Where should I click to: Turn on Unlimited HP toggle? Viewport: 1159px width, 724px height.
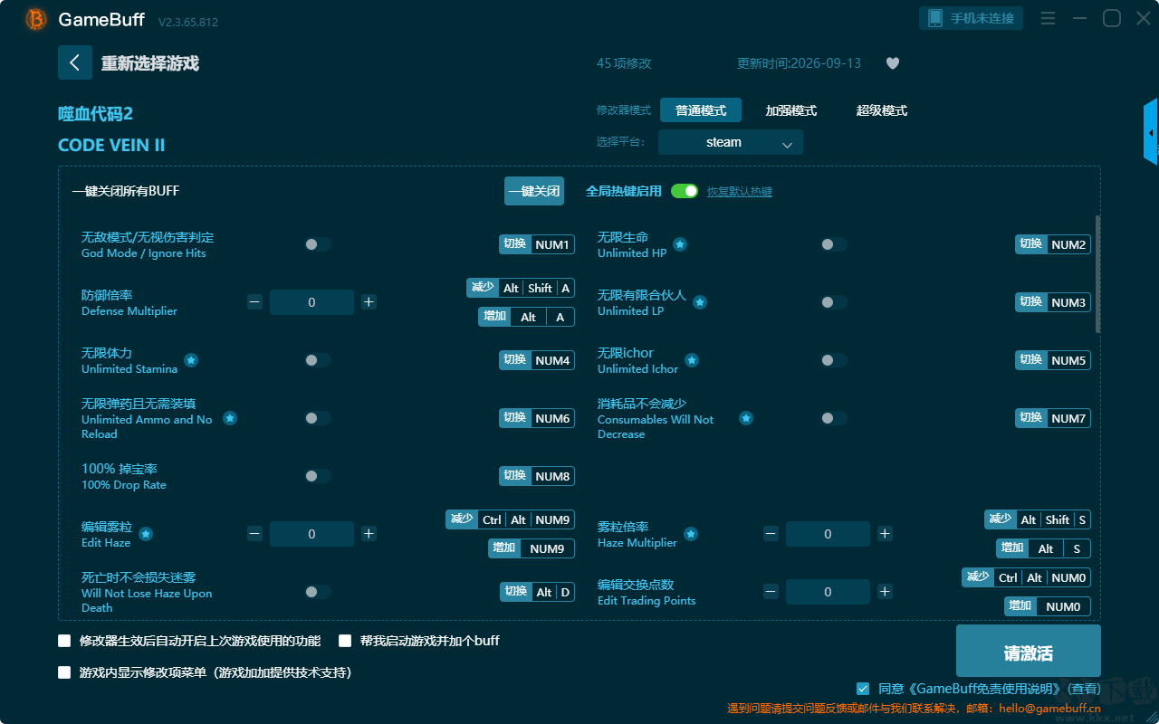(x=834, y=244)
